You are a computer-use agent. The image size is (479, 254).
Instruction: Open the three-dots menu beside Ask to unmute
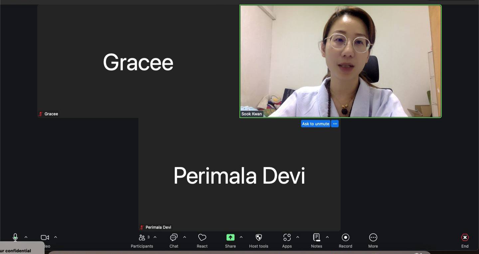pos(335,124)
